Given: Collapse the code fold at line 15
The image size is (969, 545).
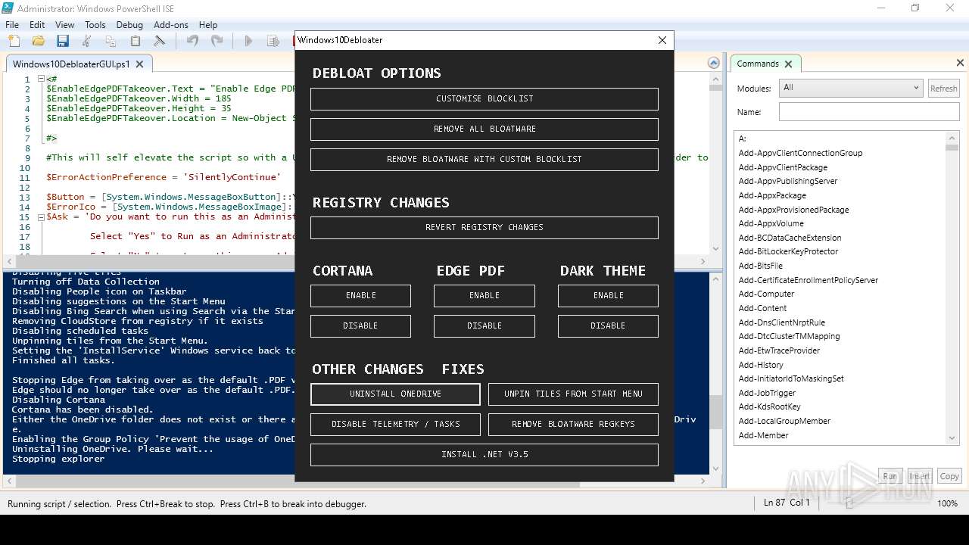Looking at the screenshot, I should [41, 216].
